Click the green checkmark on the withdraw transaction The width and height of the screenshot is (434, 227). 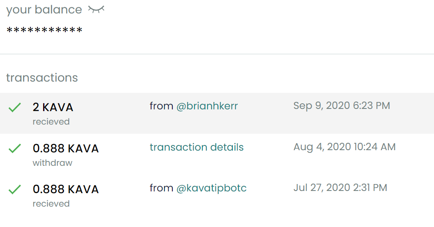[x=15, y=149]
